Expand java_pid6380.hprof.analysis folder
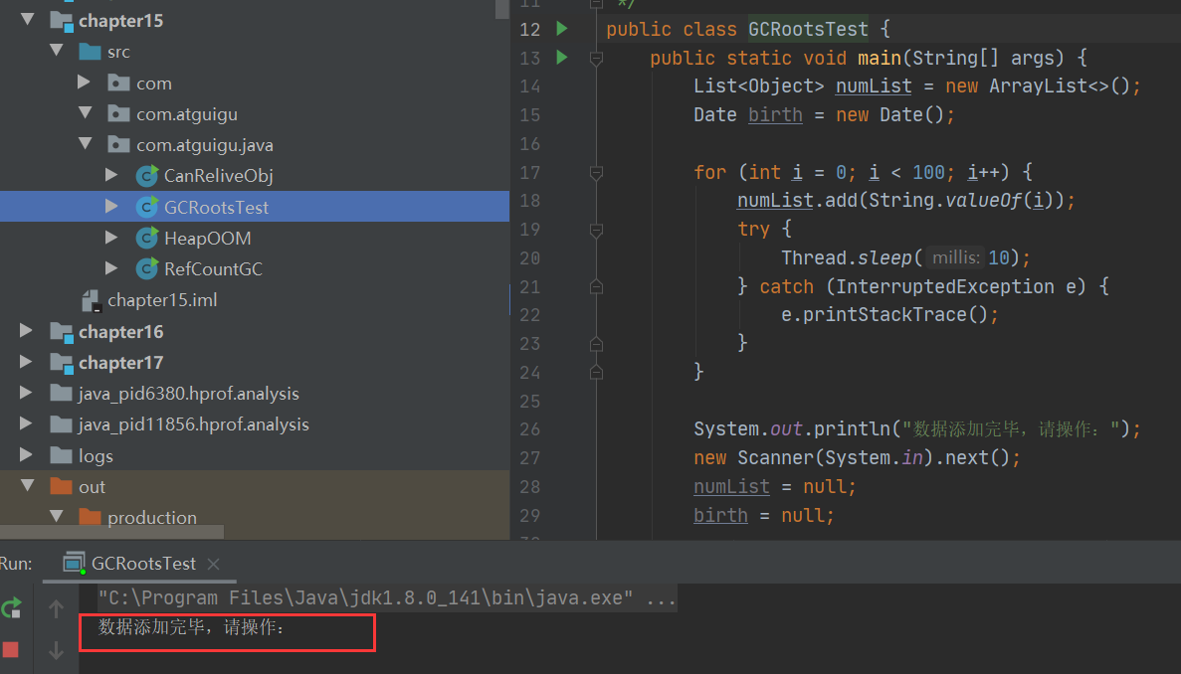The image size is (1181, 674). coord(26,393)
